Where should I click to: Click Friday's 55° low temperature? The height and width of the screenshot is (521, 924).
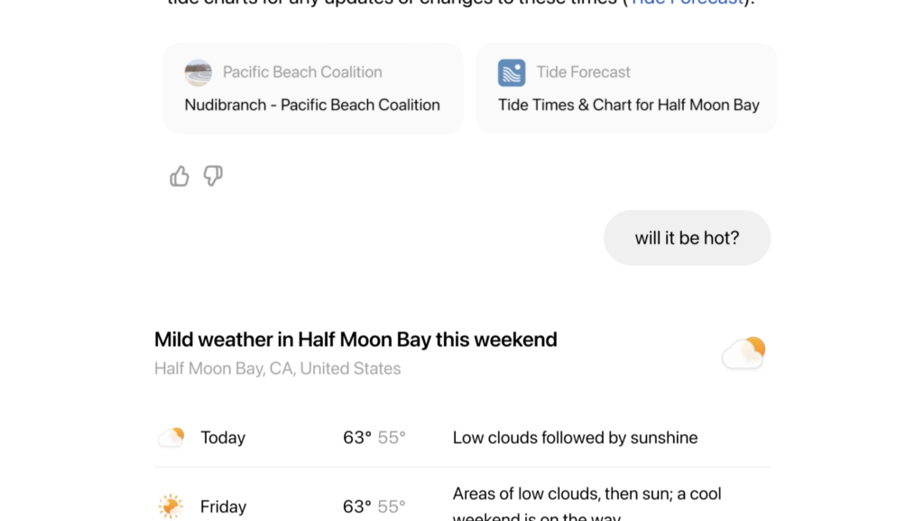tap(392, 507)
